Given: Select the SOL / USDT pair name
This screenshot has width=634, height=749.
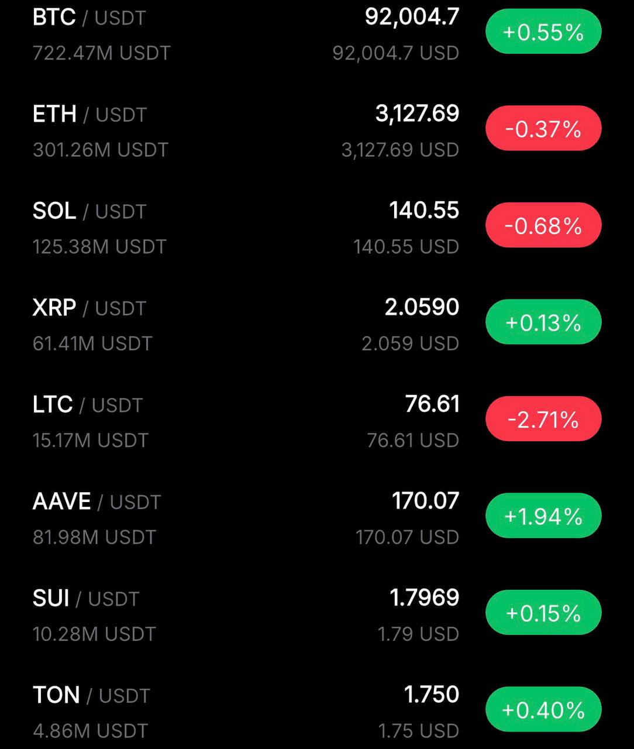Looking at the screenshot, I should pos(89,211).
